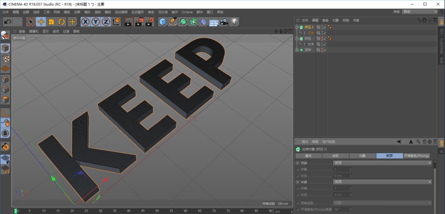
Task: Make object editable icon in left sidebar
Action: [x=5, y=35]
